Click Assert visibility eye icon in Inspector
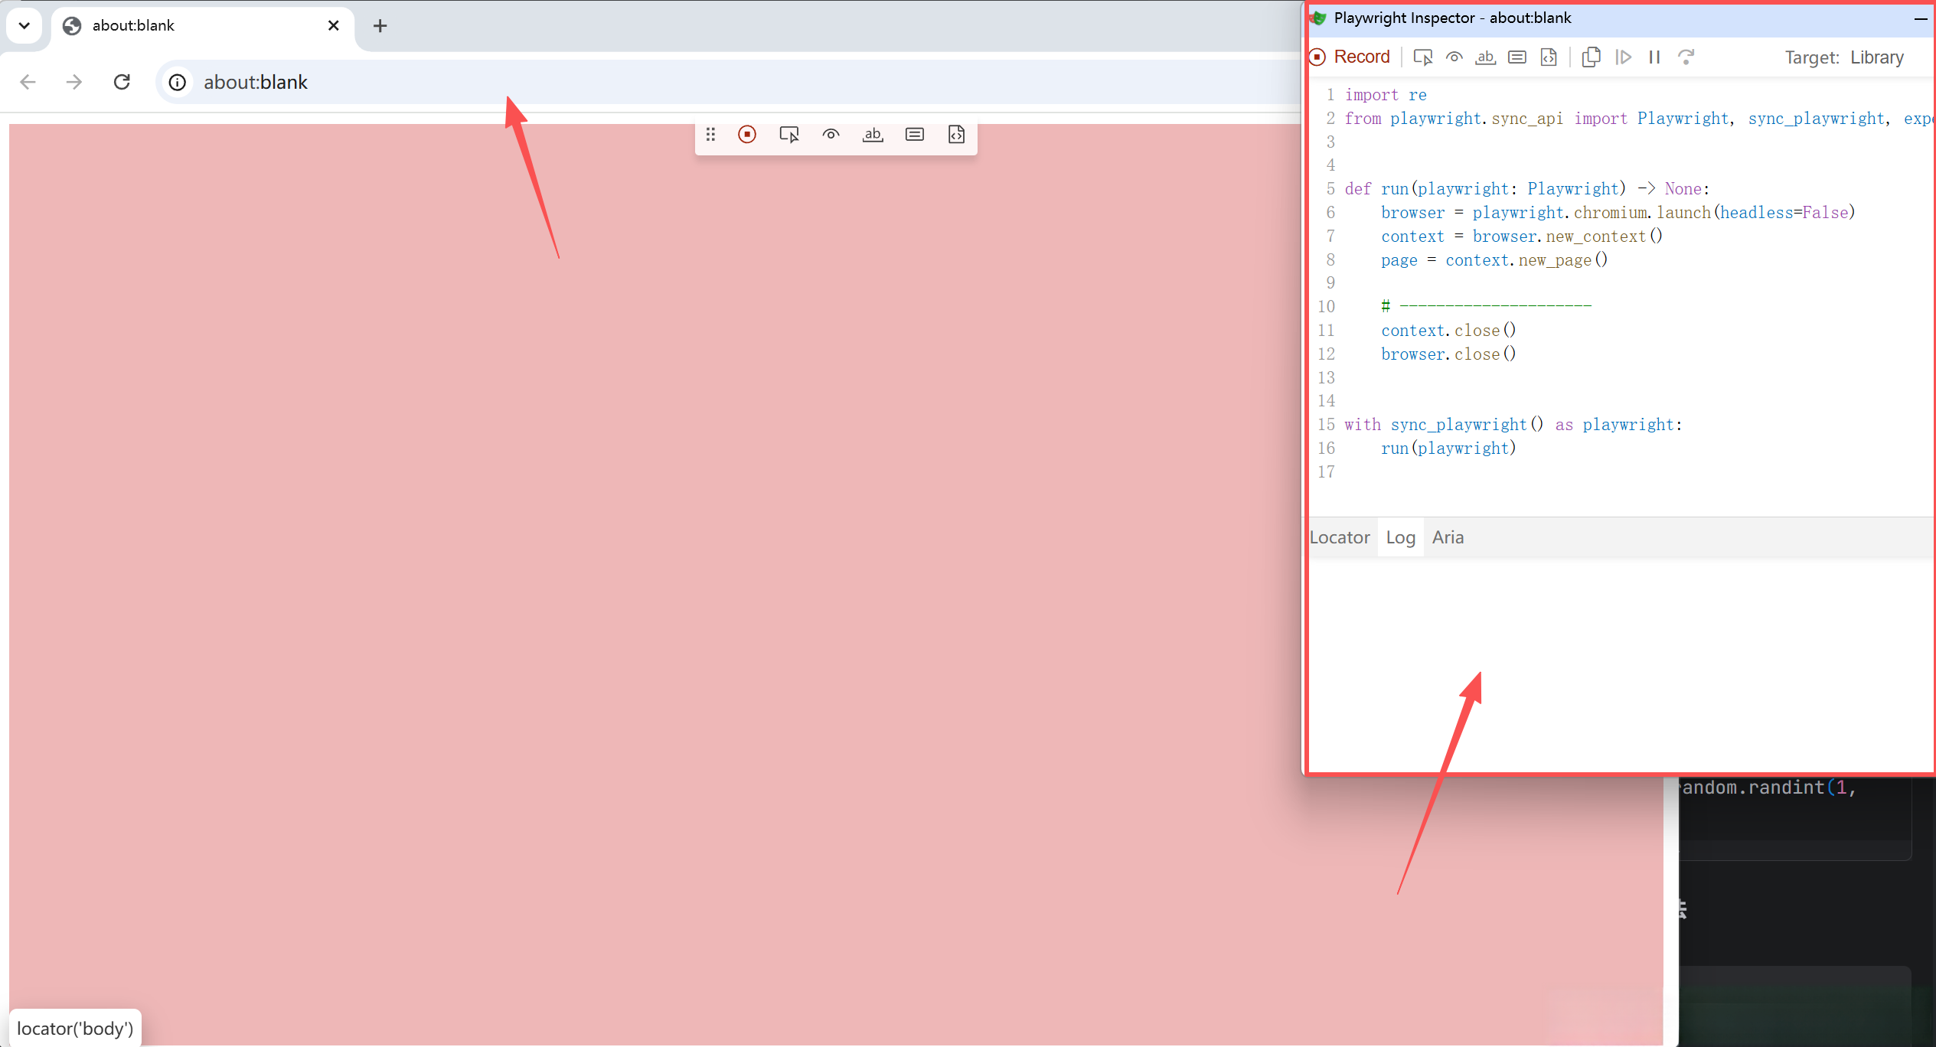 (1454, 57)
